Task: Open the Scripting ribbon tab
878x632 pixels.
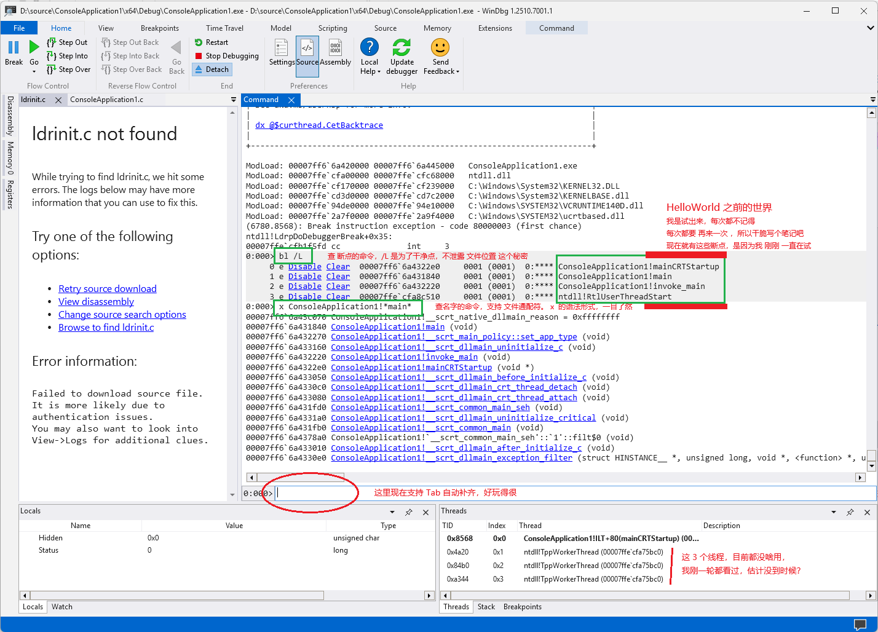Action: 333,28
